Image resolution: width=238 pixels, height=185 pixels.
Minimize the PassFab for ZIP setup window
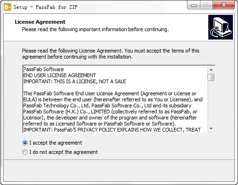point(194,6)
